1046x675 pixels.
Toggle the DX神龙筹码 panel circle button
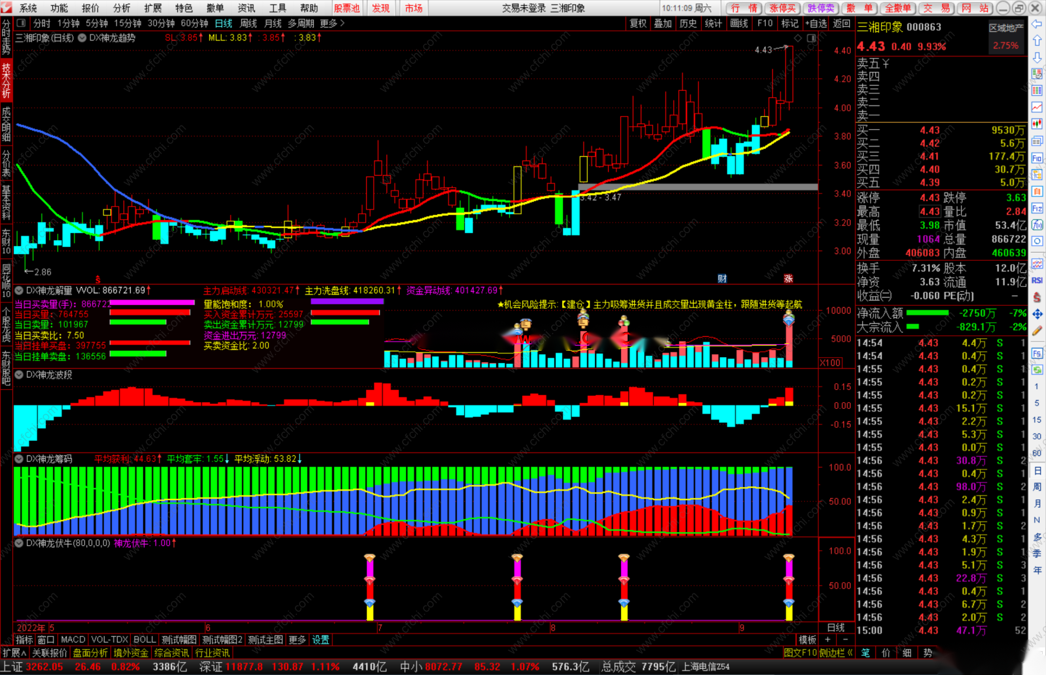(19, 459)
